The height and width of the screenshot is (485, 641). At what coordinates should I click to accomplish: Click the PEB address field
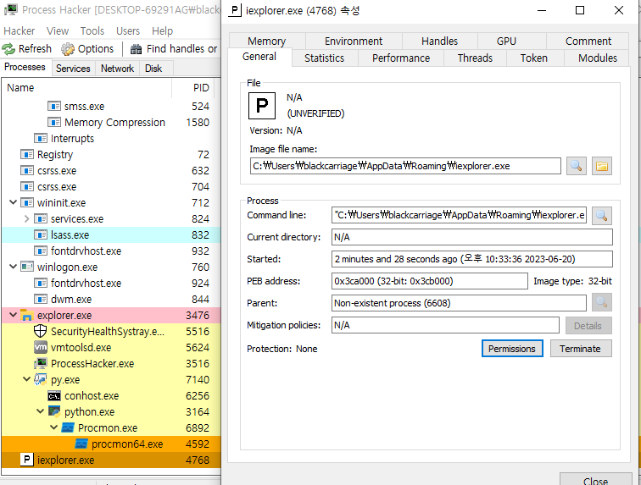(x=429, y=281)
